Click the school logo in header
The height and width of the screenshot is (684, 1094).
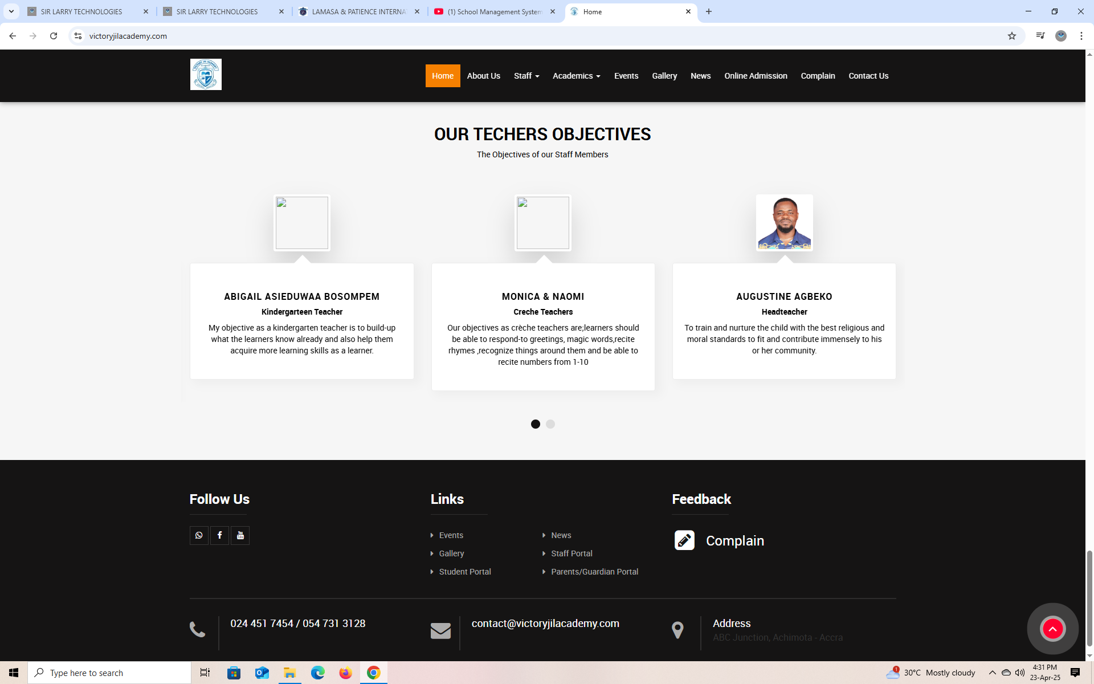coord(206,75)
